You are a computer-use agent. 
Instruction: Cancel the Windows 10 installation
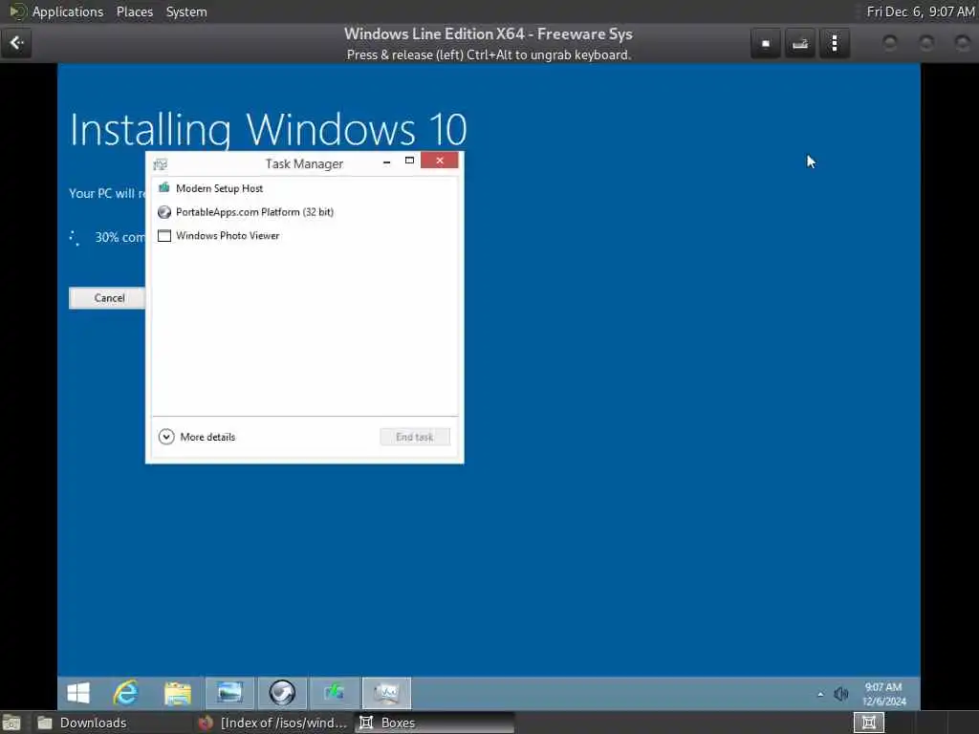pos(107,298)
